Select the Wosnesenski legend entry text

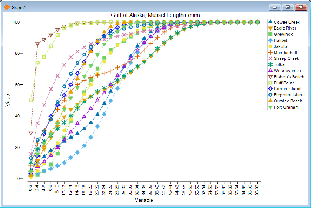(x=288, y=71)
